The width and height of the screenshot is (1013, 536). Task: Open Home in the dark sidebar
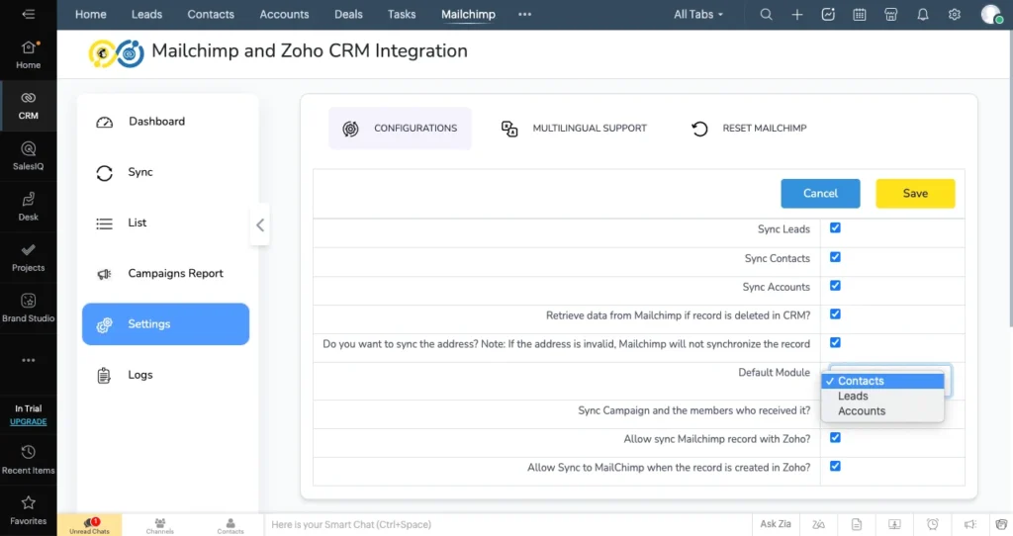(x=28, y=55)
